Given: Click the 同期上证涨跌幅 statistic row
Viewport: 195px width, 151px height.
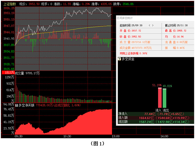Looking at the screenshot, I should point(133,53).
